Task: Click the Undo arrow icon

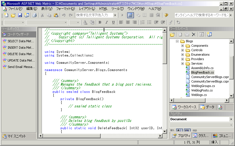Action: coord(64,15)
